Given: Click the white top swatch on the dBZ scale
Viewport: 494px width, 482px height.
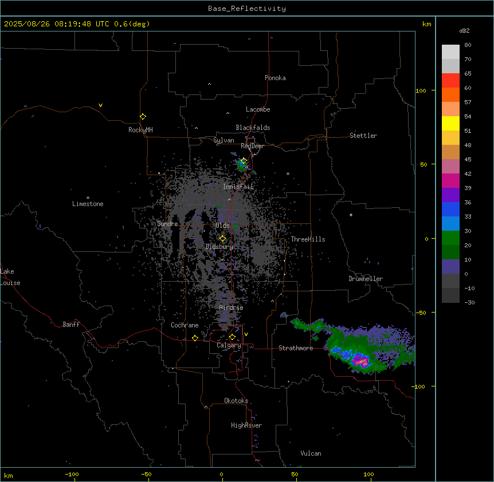Looking at the screenshot, I should coord(450,52).
